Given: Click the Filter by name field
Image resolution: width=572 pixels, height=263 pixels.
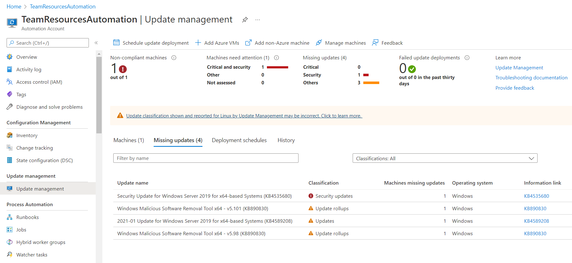Looking at the screenshot, I should tap(206, 158).
